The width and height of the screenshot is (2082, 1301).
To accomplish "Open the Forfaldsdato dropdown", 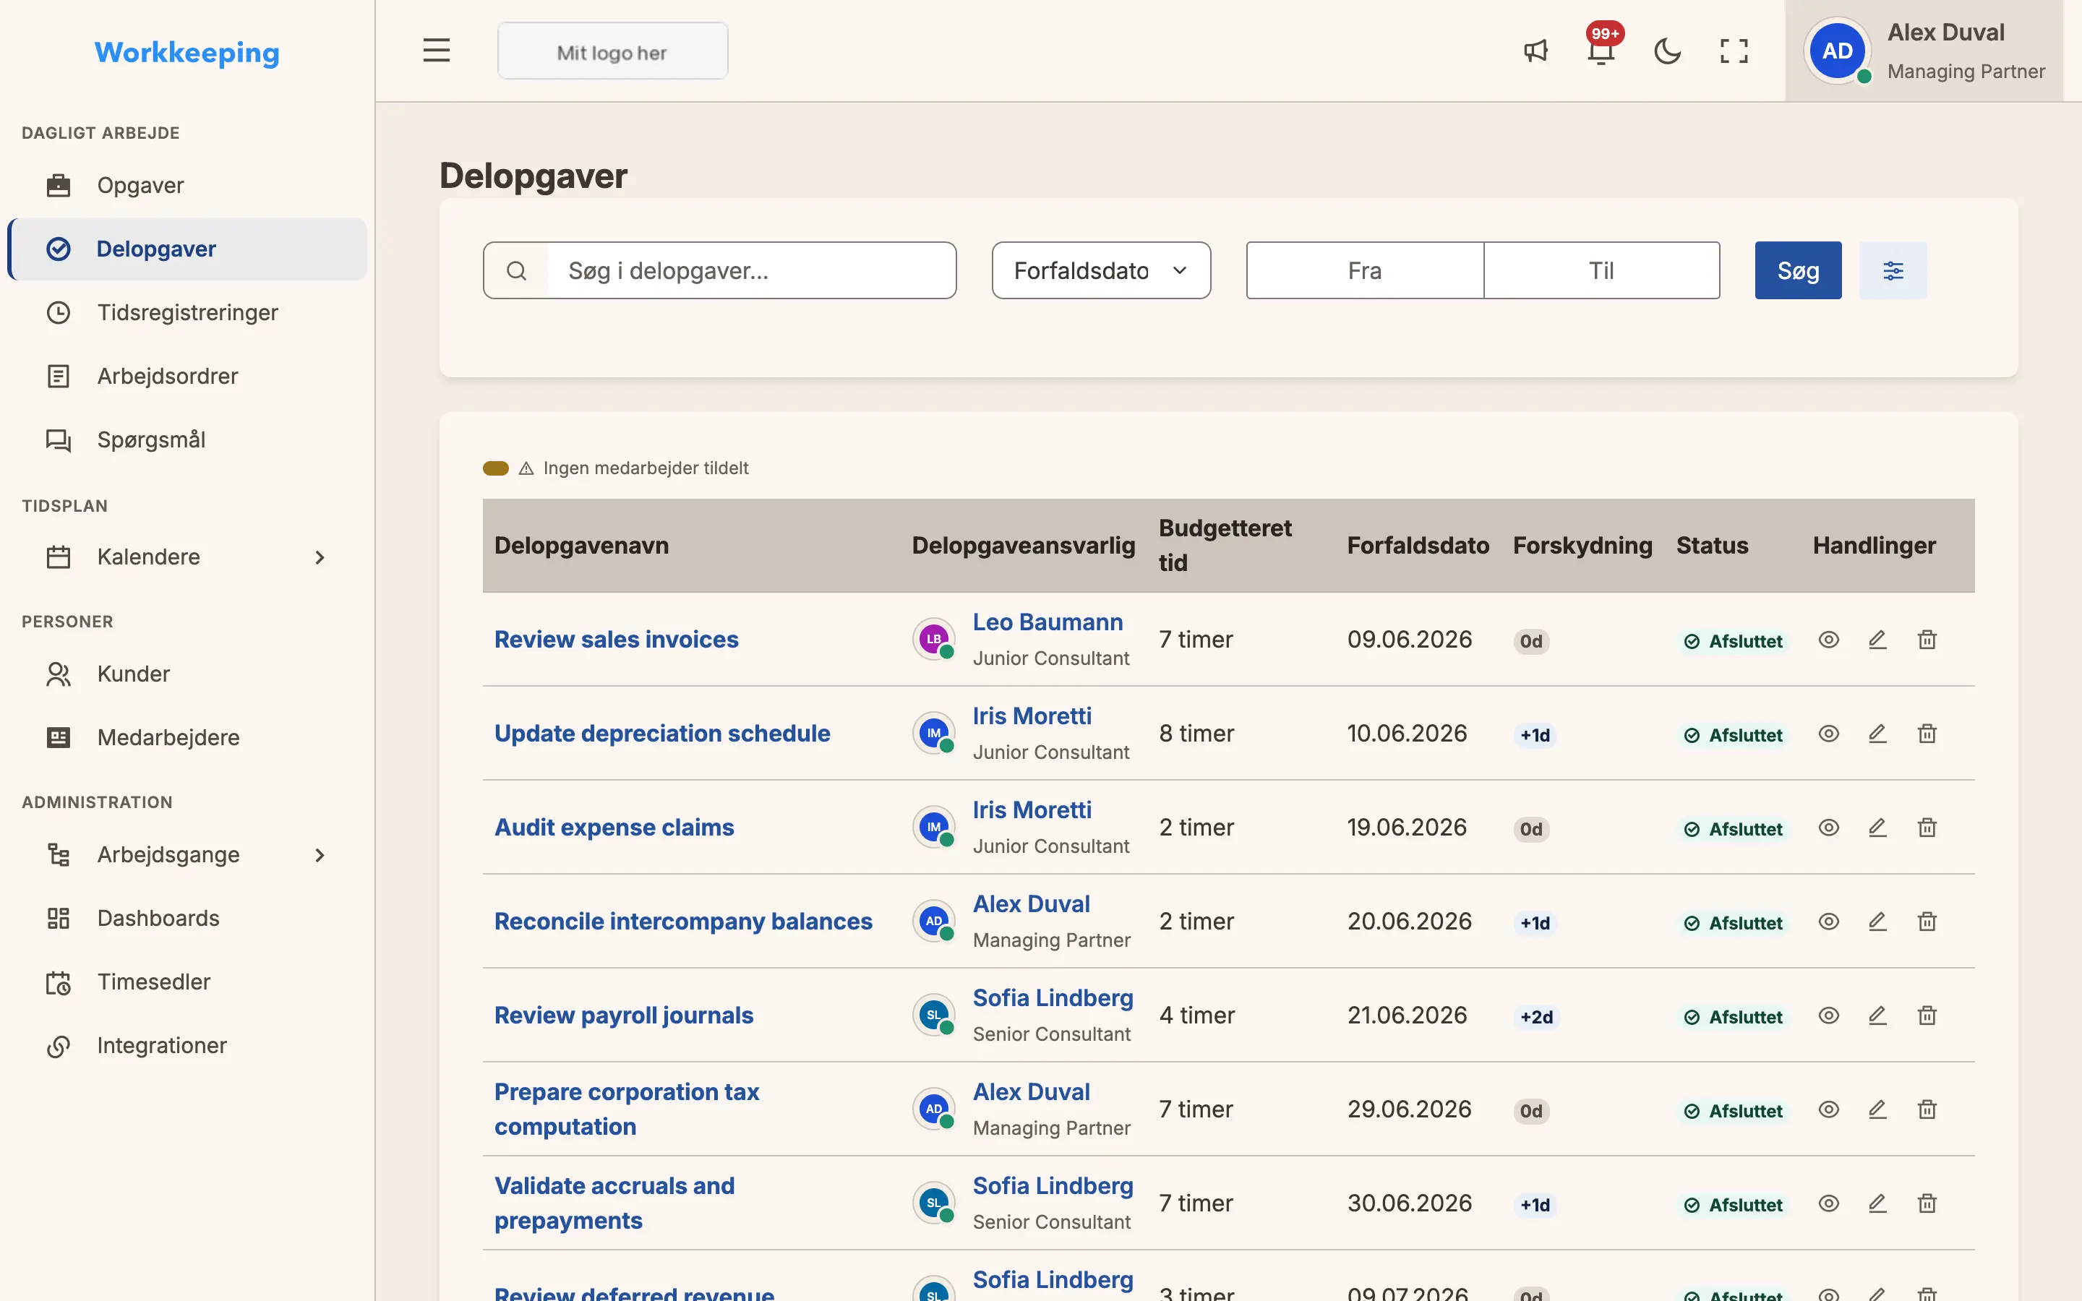I will coord(1101,270).
